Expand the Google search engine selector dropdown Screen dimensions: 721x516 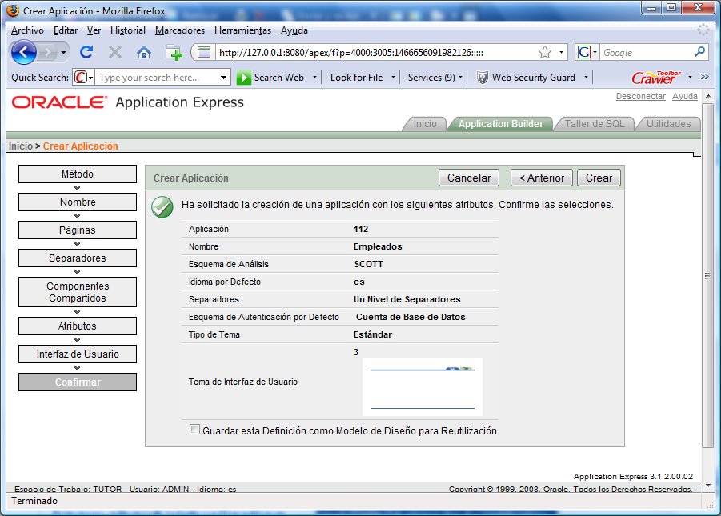pos(595,53)
